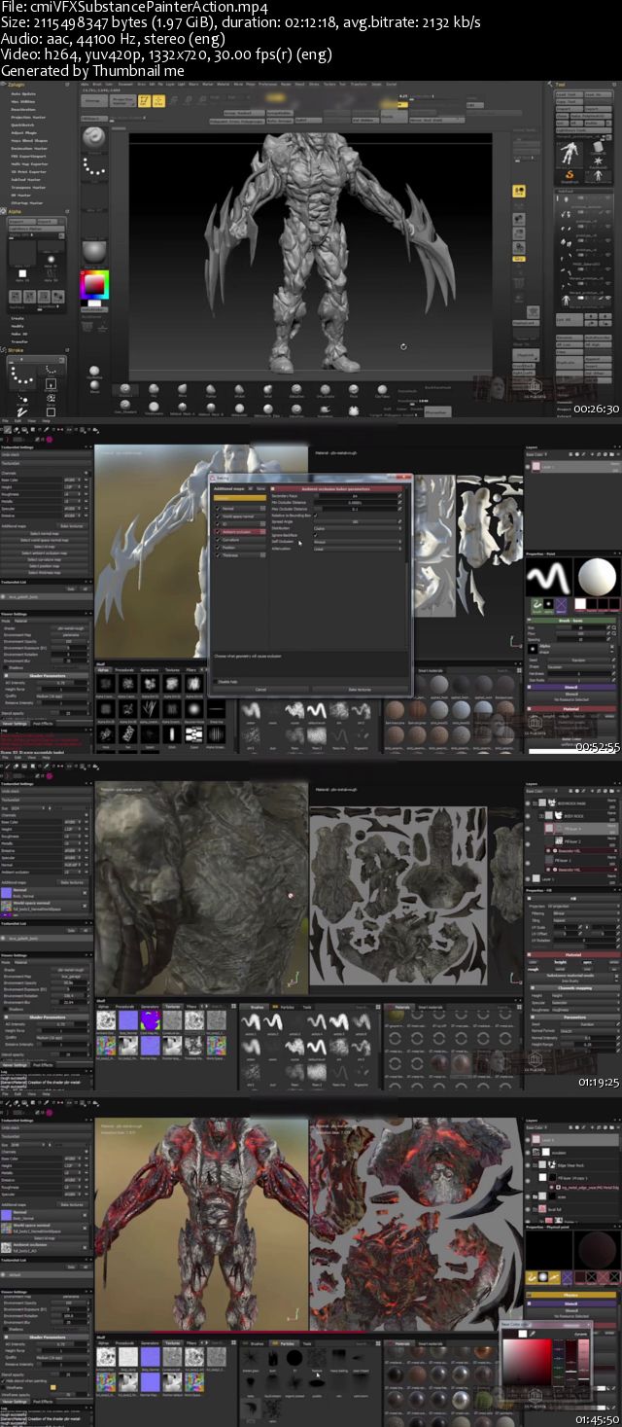The width and height of the screenshot is (622, 1427).
Task: Adjust brush Size slider in 00:52:55 Properties Paint
Action: pyautogui.click(x=580, y=627)
